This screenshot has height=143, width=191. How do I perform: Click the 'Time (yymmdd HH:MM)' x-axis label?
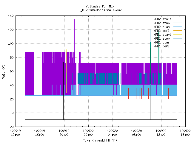(x=100, y=140)
